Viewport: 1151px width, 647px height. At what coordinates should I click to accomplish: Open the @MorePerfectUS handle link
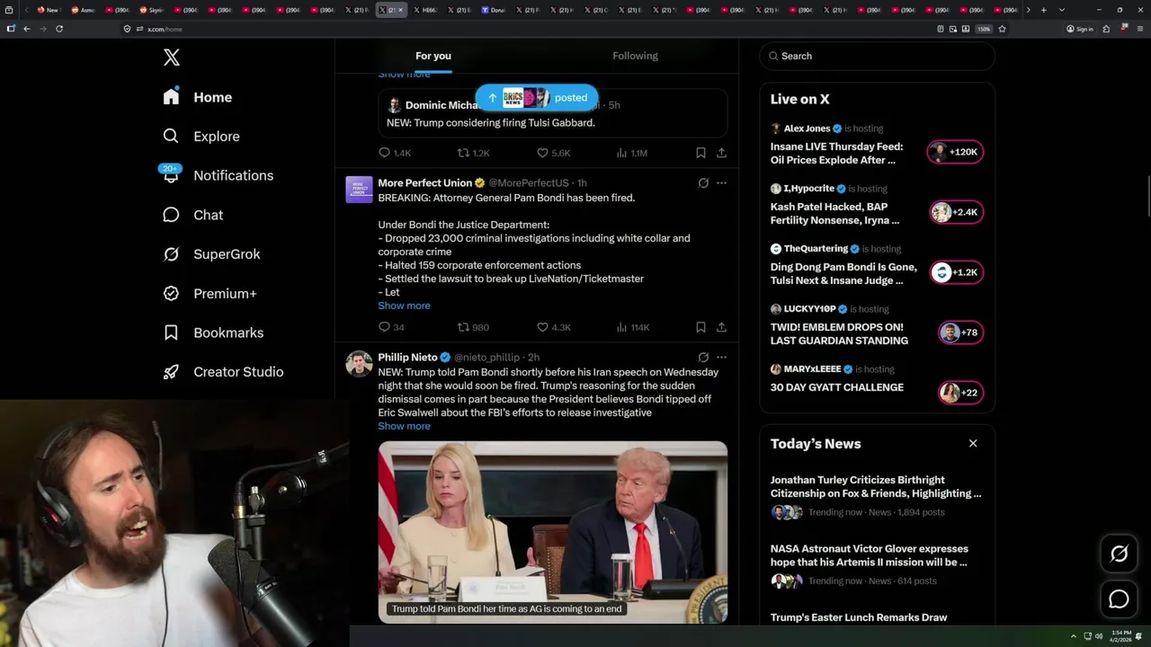pos(529,182)
